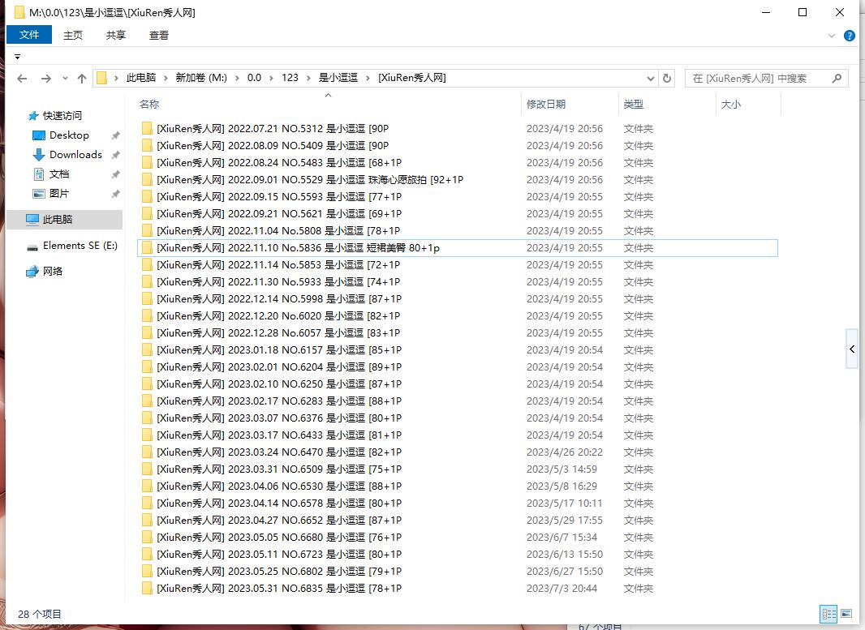Open the quick access toolbar dropdown

coord(17,57)
